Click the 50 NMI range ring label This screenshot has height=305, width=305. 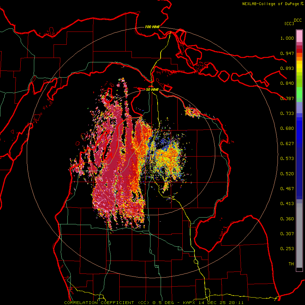(x=152, y=89)
